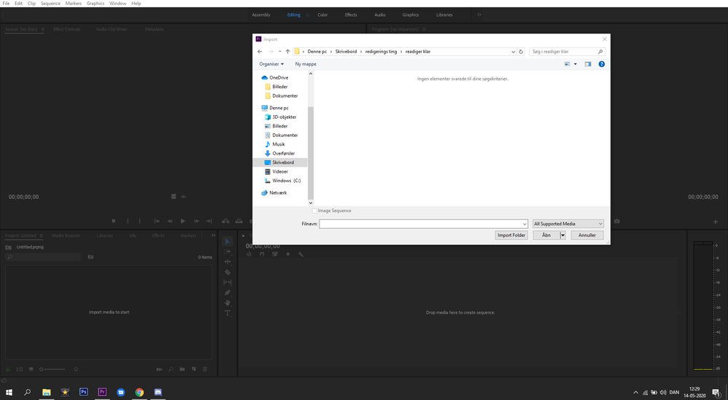
Task: Select the Selection tool in Premiere toolbar
Action: [x=228, y=241]
